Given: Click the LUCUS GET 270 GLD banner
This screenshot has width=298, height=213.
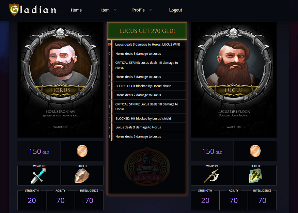Looking at the screenshot, I should [x=147, y=31].
